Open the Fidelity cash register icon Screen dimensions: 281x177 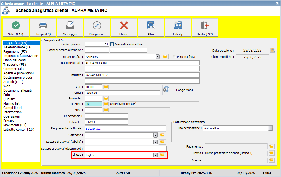click(178, 25)
